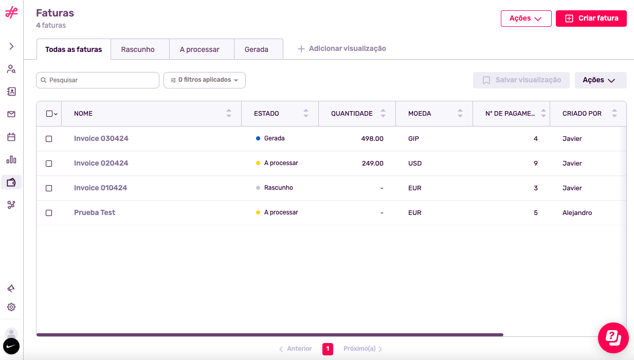Go to Próximo(a) page
The width and height of the screenshot is (634, 360).
pyautogui.click(x=363, y=349)
